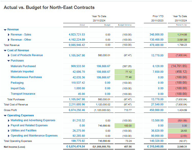This screenshot has width=192, height=150.
Task: Open the Packaging account link
Action: coord(17,83)
